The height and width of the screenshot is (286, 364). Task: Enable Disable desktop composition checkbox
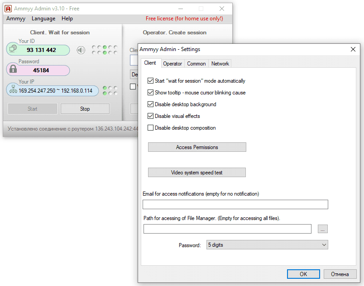pos(150,127)
